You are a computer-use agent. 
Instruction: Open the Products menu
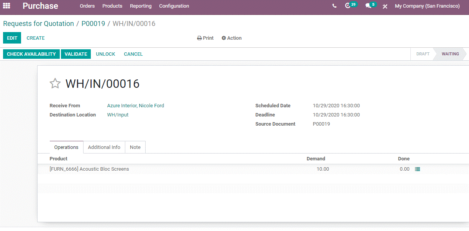[x=112, y=6]
